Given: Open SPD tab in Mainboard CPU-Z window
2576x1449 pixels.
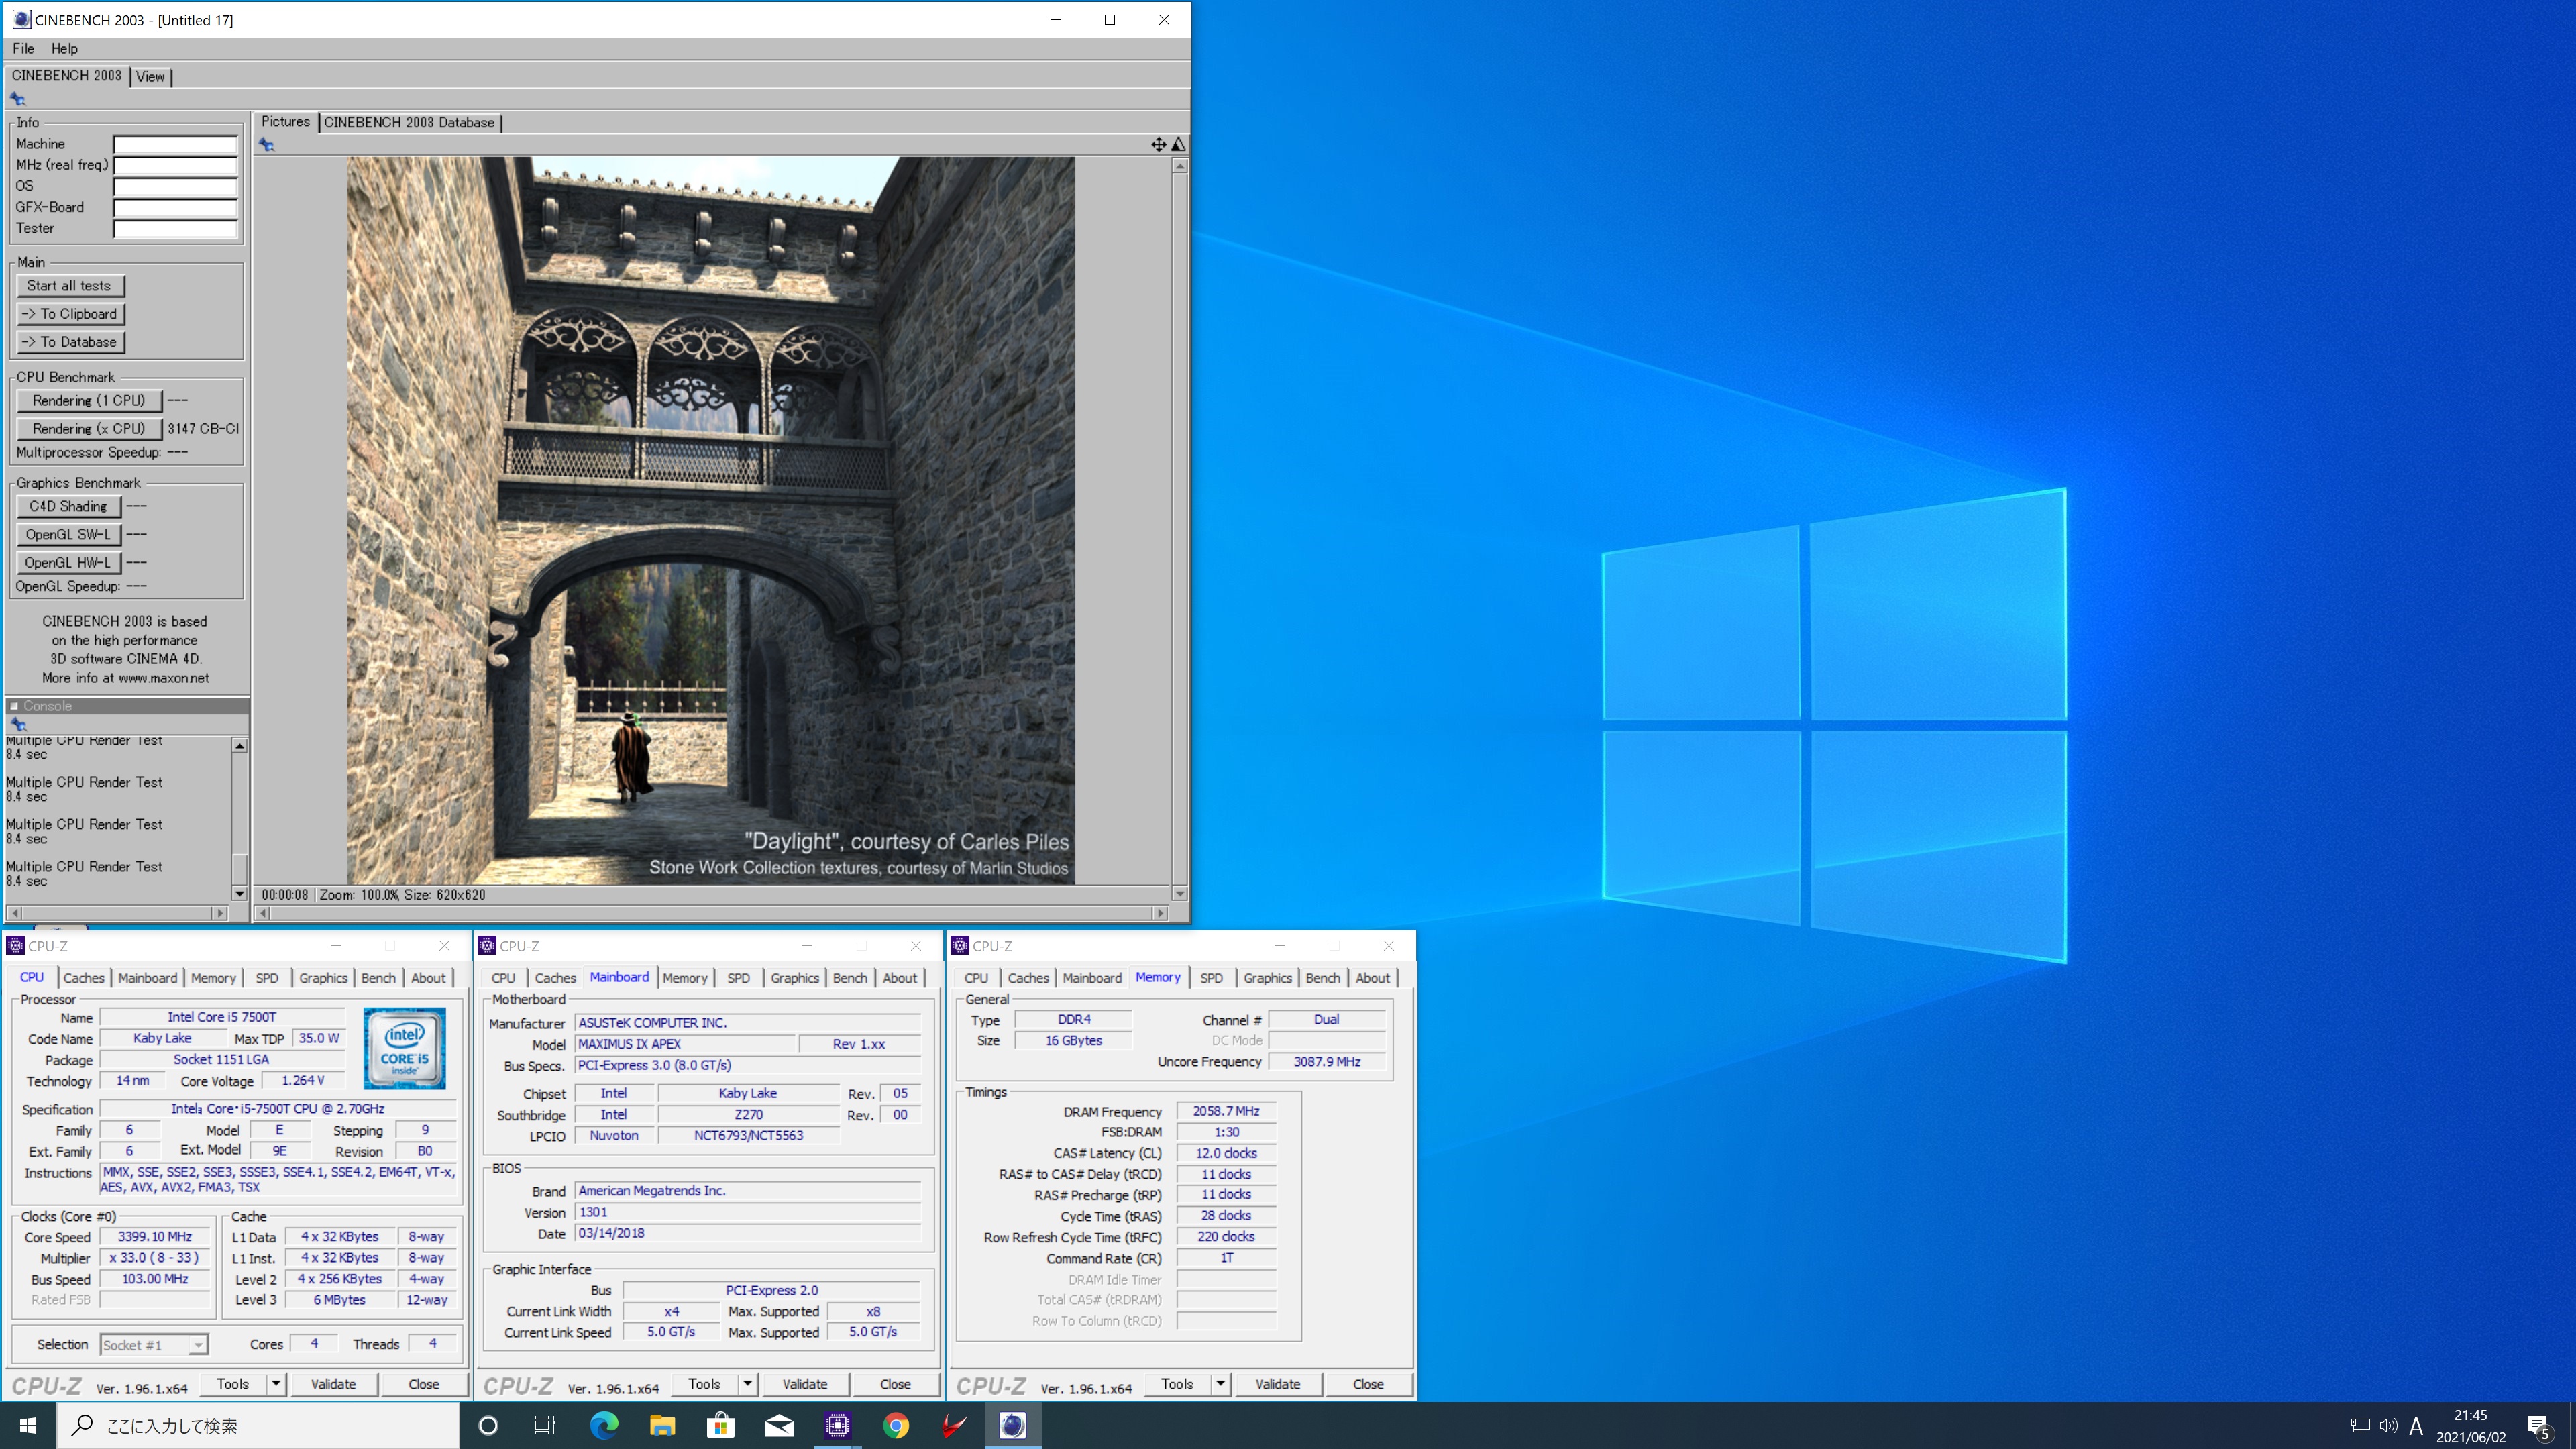Looking at the screenshot, I should 738,978.
